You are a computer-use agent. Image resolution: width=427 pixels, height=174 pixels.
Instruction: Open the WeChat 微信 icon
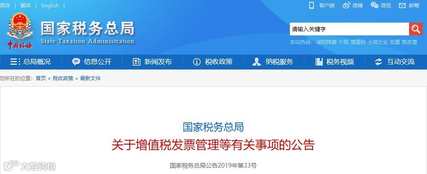pos(374,5)
